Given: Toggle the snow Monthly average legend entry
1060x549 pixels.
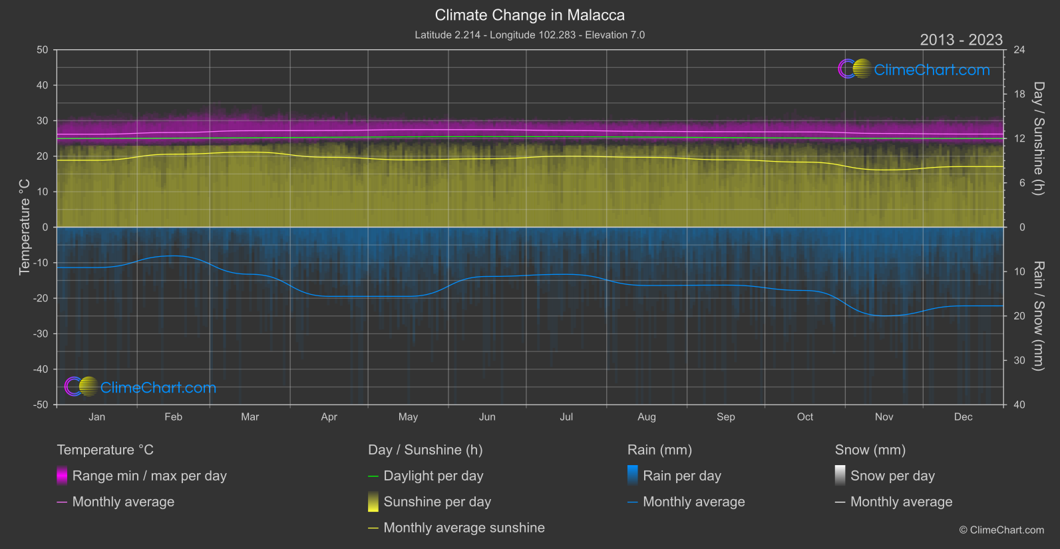Looking at the screenshot, I should (894, 502).
